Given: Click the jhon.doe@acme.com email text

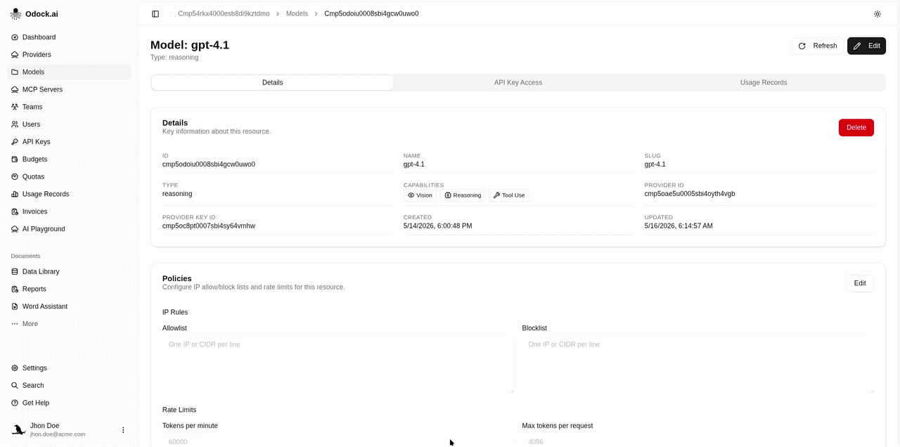Looking at the screenshot, I should click(58, 434).
